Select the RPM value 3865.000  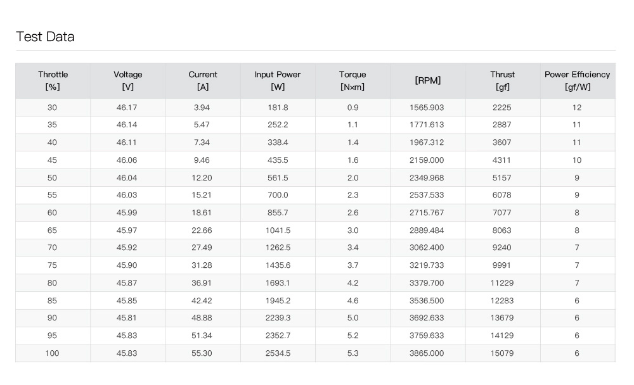[427, 353]
